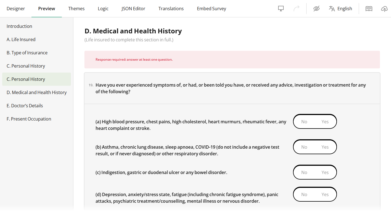Image resolution: width=391 pixels, height=211 pixels.
Task: Select No for high blood pressure question (a)
Action: pos(304,122)
